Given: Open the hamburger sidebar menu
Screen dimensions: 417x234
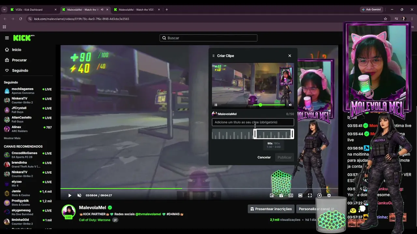Looking at the screenshot, I should (7, 38).
